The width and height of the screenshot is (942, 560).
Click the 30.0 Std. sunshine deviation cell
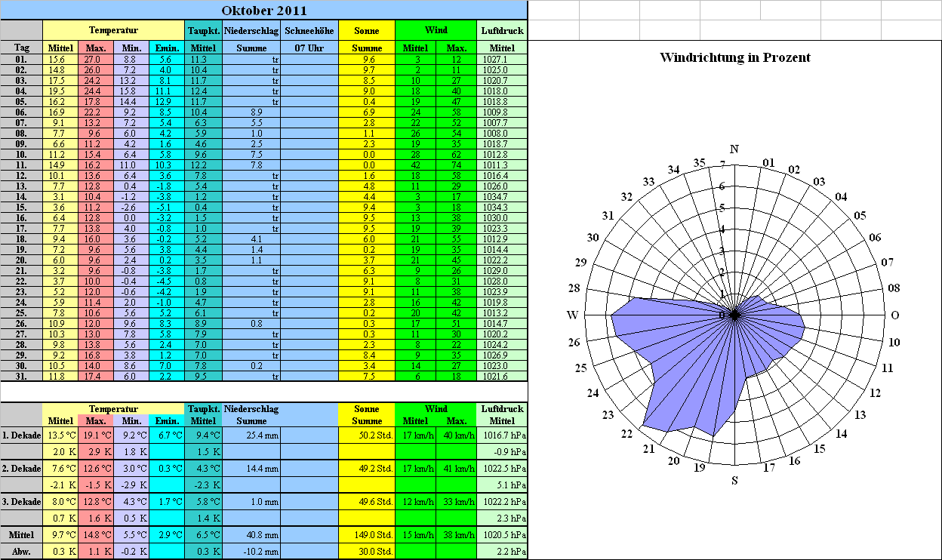tap(366, 551)
